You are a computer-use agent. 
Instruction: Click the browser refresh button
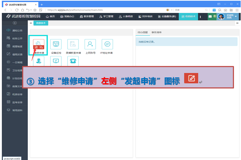[x=17, y=10]
